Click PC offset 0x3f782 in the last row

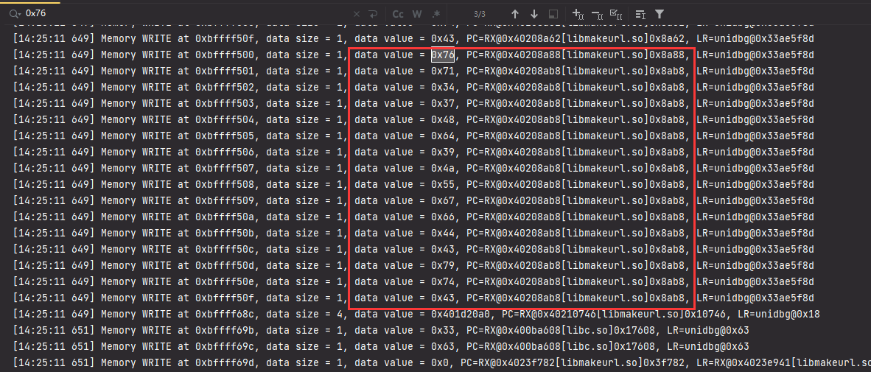667,362
